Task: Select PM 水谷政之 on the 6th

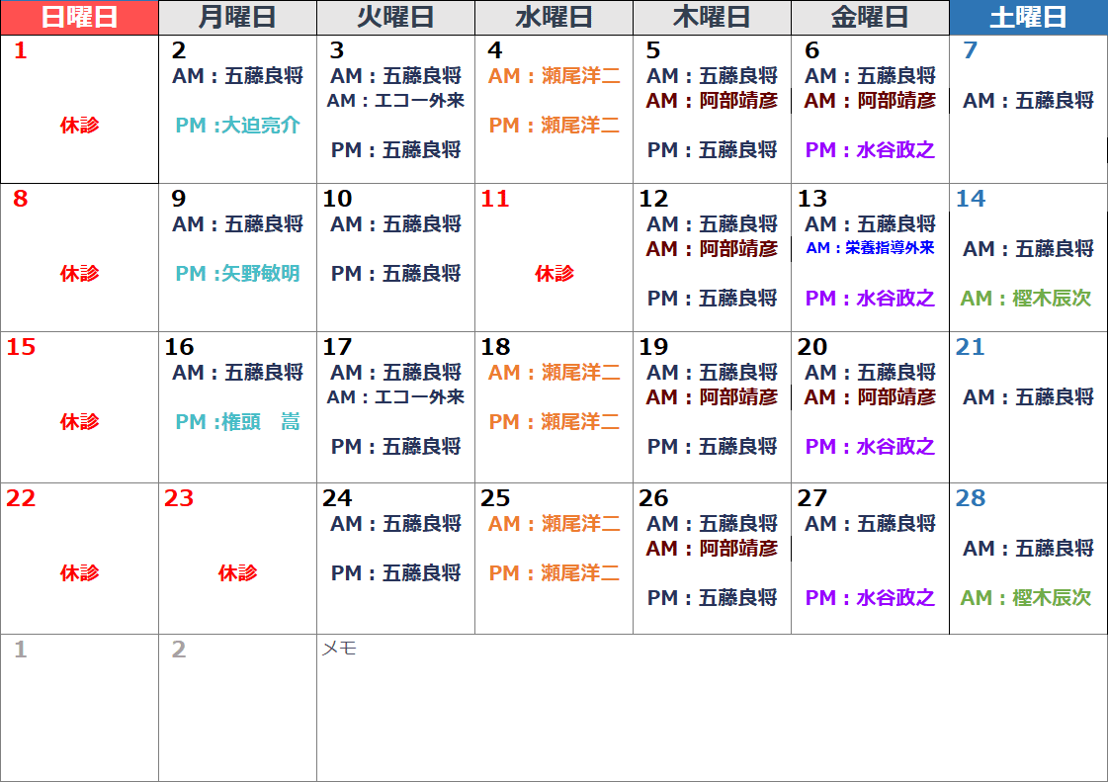Action: click(x=870, y=150)
